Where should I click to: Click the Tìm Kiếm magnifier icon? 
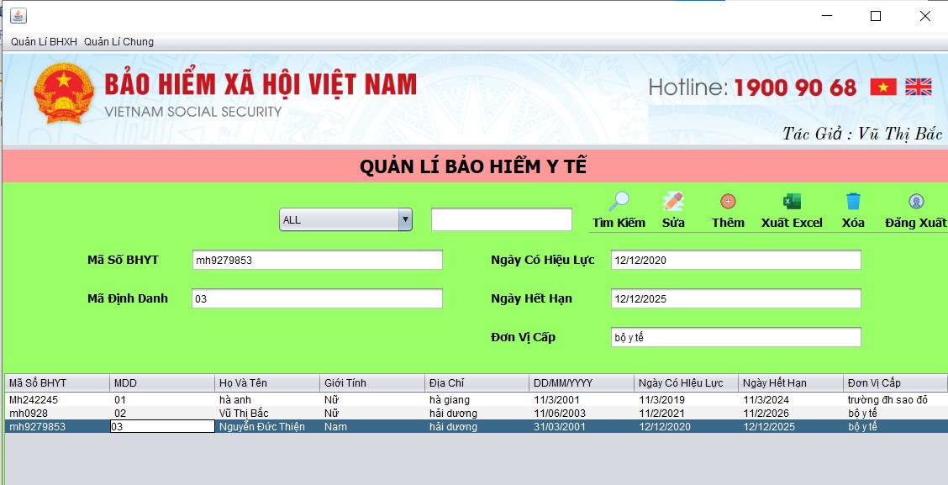[619, 202]
